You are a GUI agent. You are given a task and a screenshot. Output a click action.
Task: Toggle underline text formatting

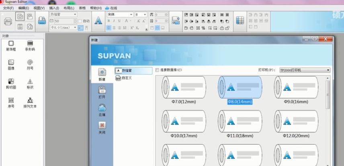click(x=119, y=21)
